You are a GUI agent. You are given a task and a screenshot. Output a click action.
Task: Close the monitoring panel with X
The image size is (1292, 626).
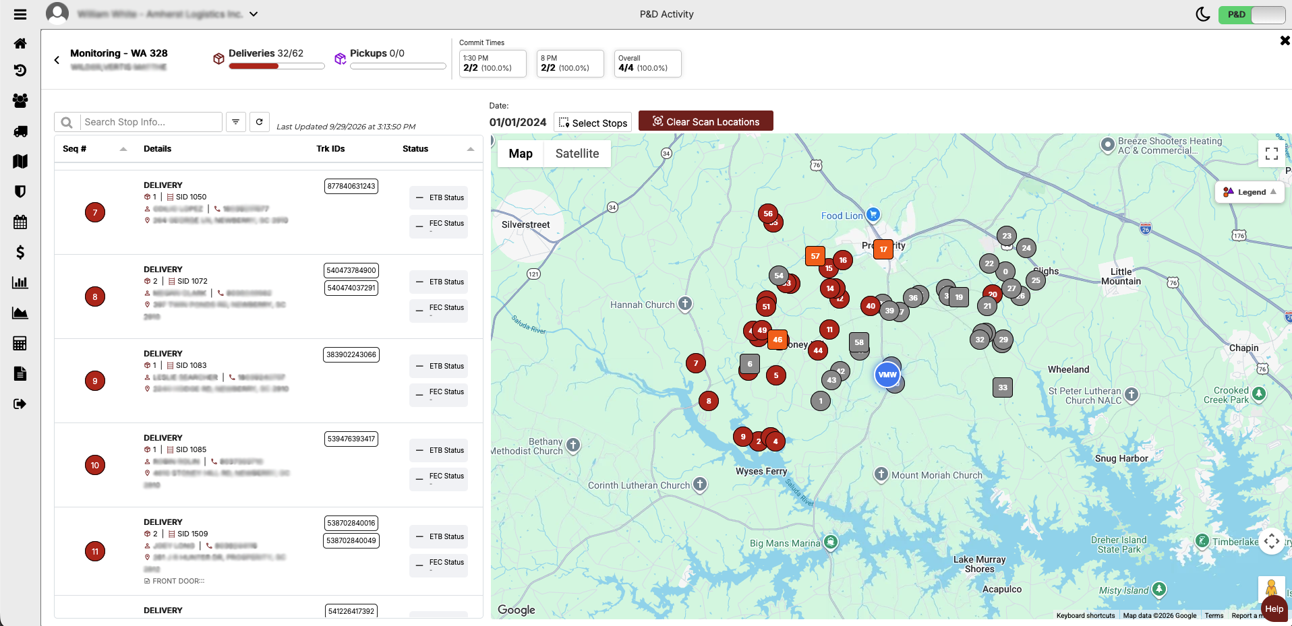[1285, 40]
